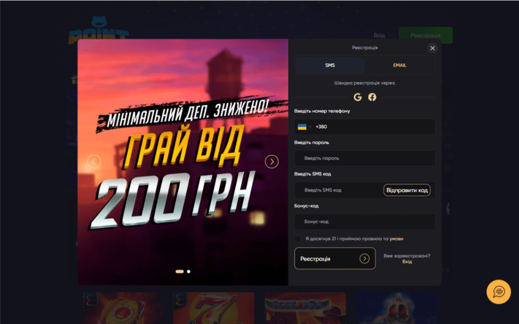The image size is (519, 324).
Task: Open the Ukraine flag country code dropdown
Action: click(x=304, y=127)
